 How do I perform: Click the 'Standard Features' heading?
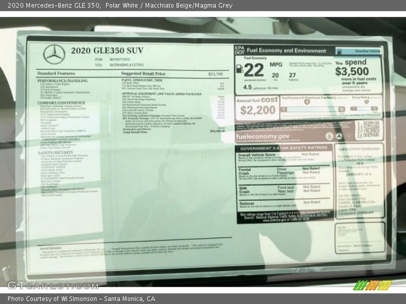click(x=56, y=73)
